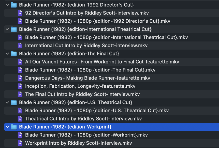Screen dimensions: 219x148
Task: Select the 1080p Workprint edition movie file
Action: pyautogui.click(x=86, y=135)
